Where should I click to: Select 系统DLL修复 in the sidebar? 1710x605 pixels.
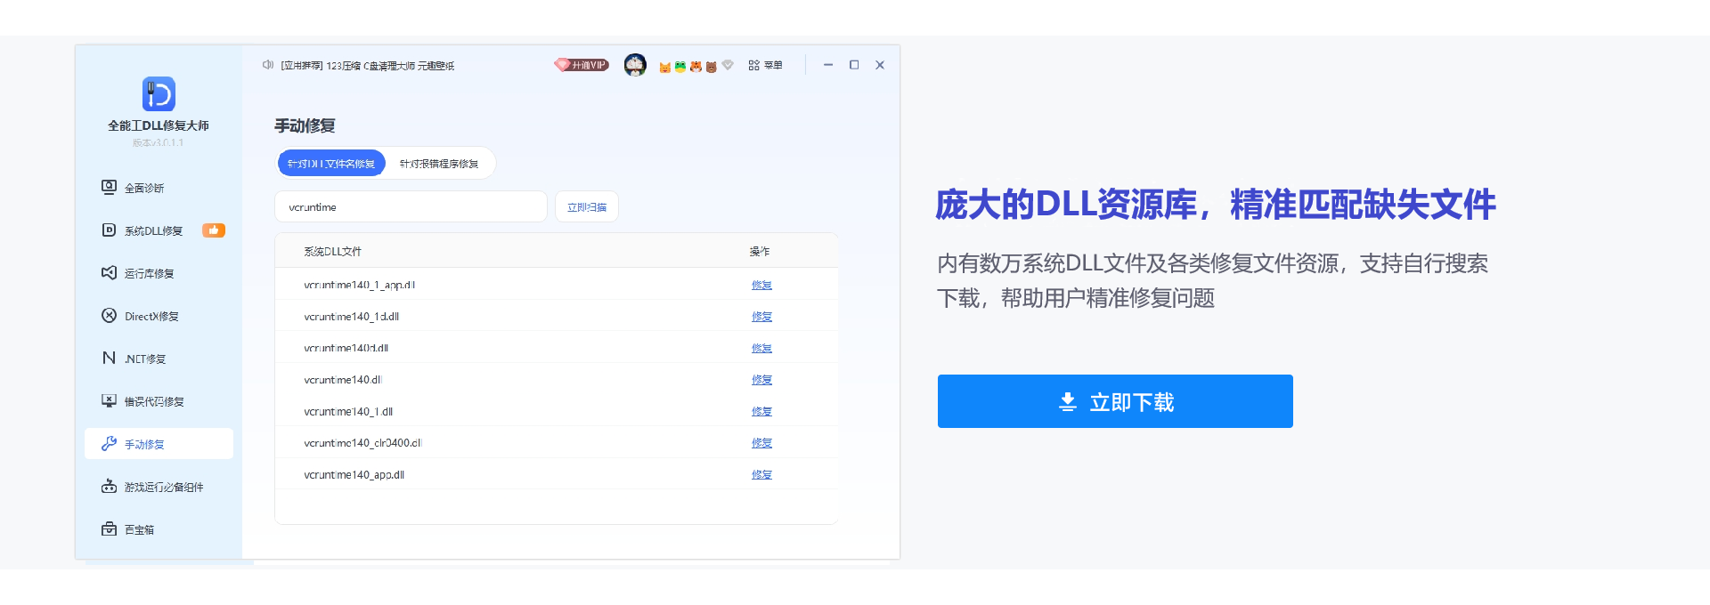click(x=153, y=230)
